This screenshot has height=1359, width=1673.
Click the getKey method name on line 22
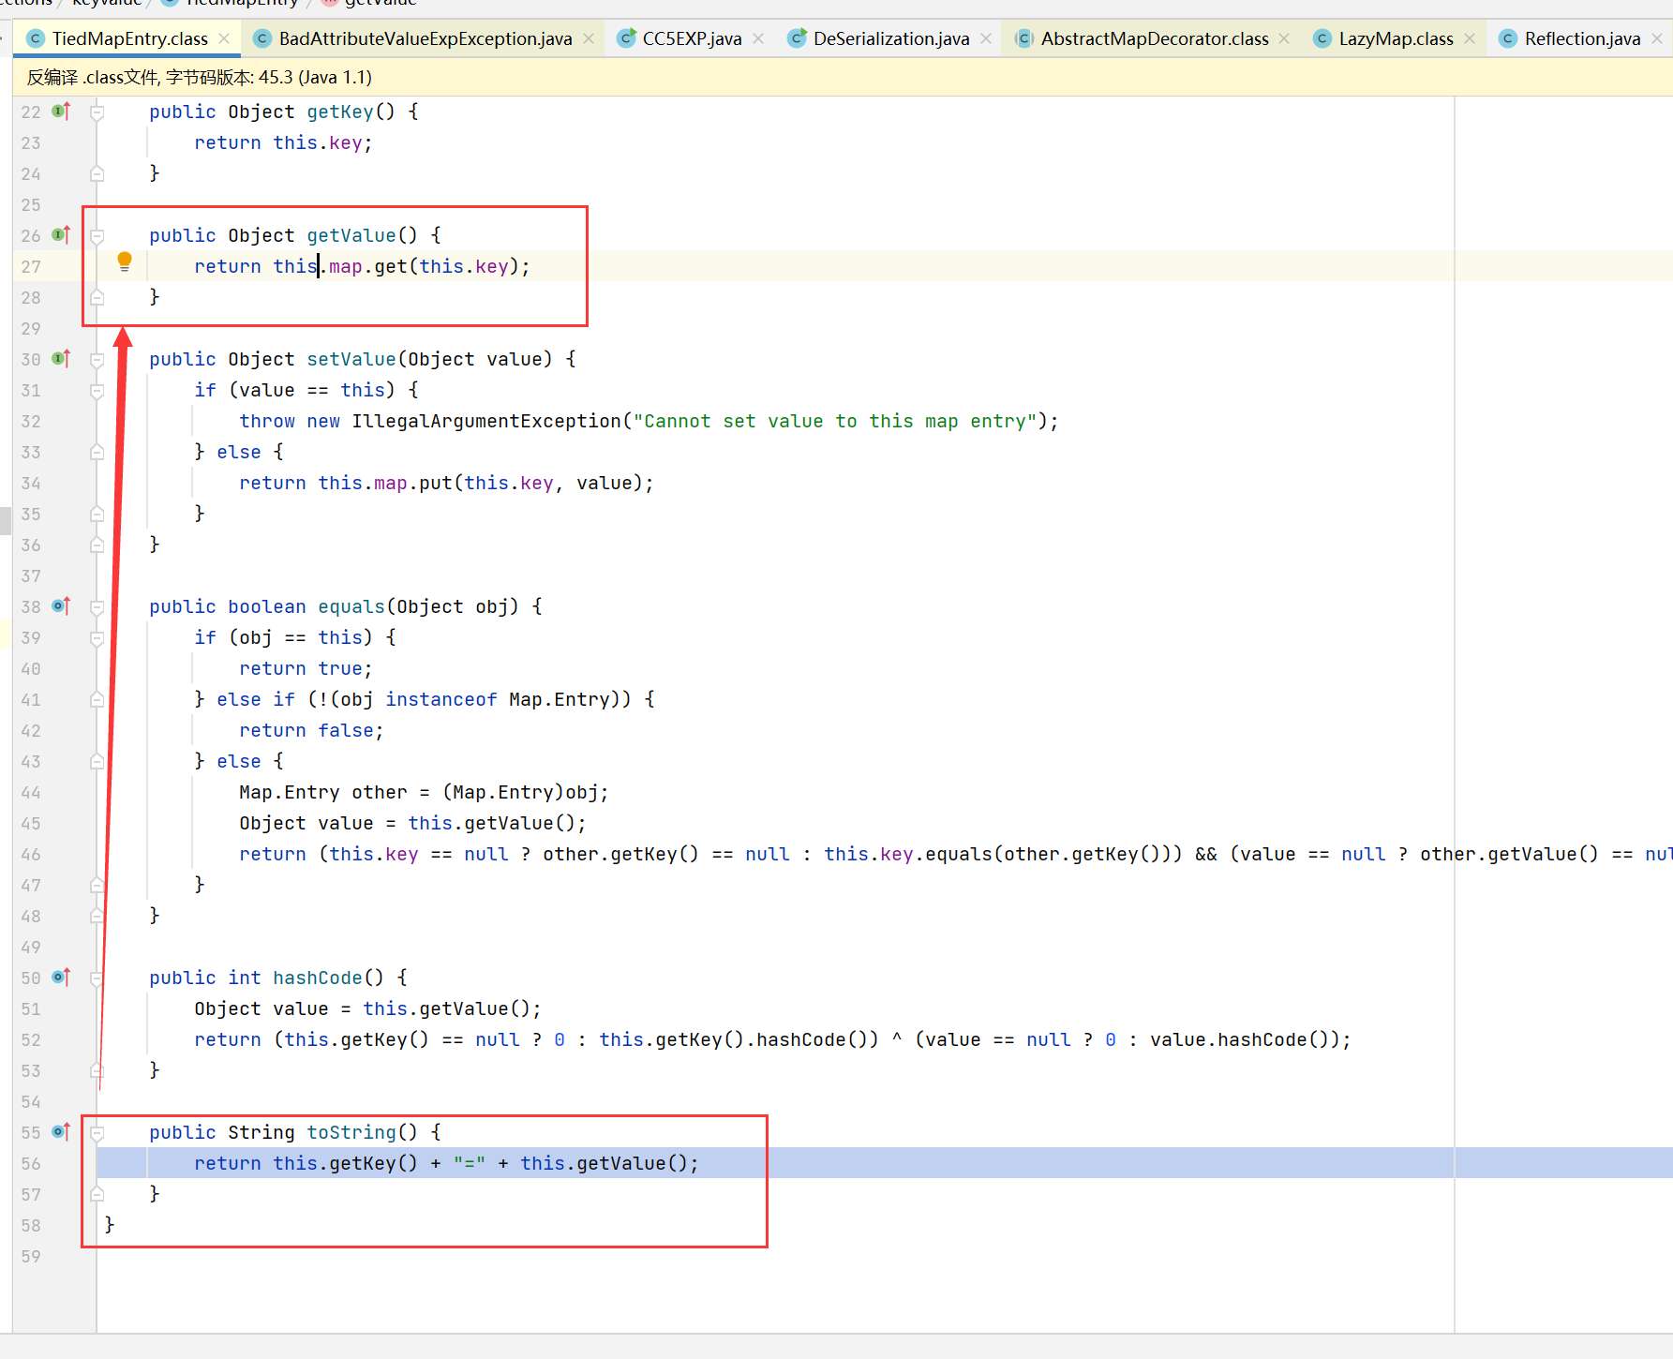pyautogui.click(x=340, y=112)
